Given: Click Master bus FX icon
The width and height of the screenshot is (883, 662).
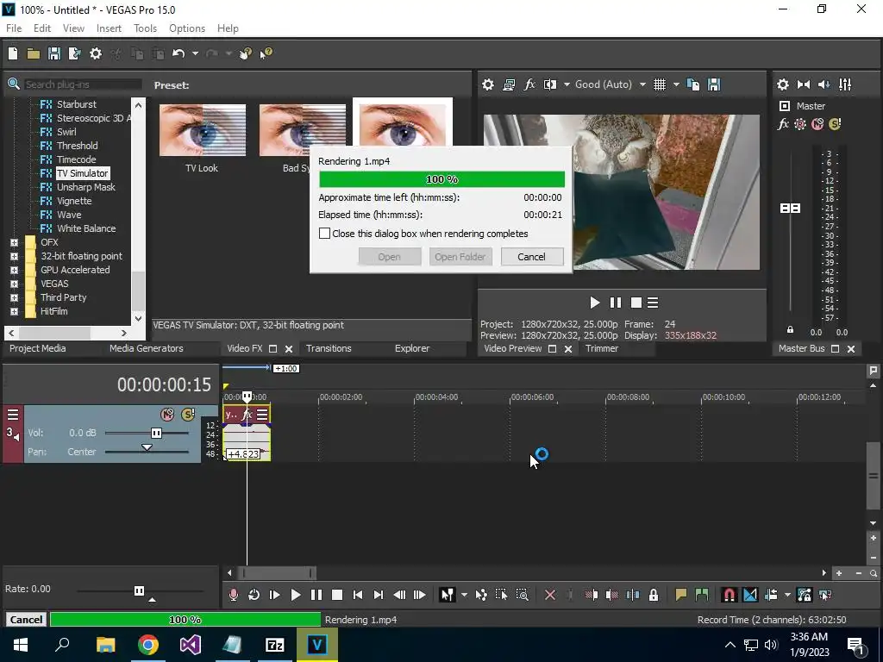Looking at the screenshot, I should [x=783, y=124].
